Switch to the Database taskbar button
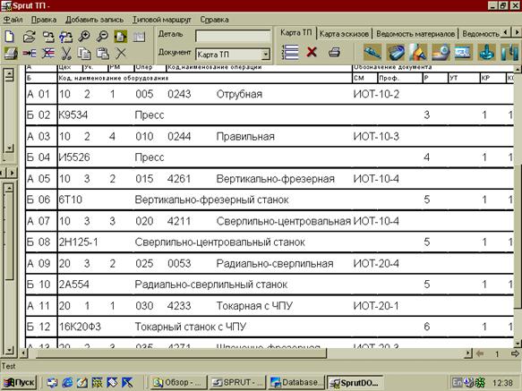Screen dimensions: 522x391 click(296, 382)
